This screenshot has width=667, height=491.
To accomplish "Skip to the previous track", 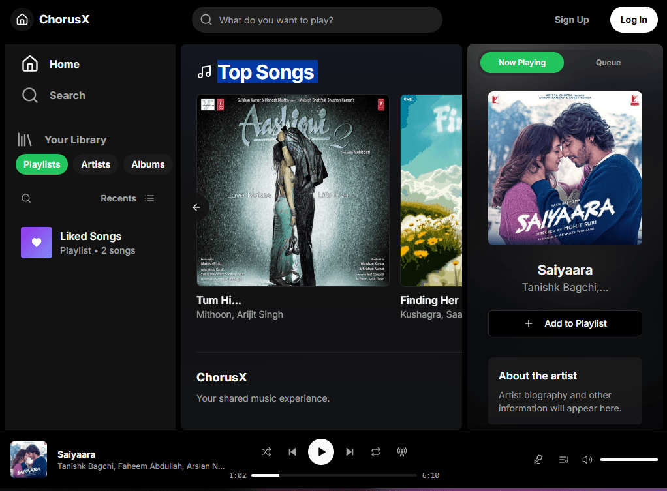I will tap(292, 452).
